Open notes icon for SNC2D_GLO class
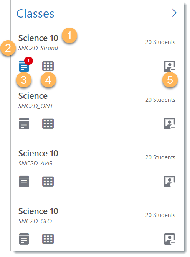Screen dimensions: 190x257 24,239
